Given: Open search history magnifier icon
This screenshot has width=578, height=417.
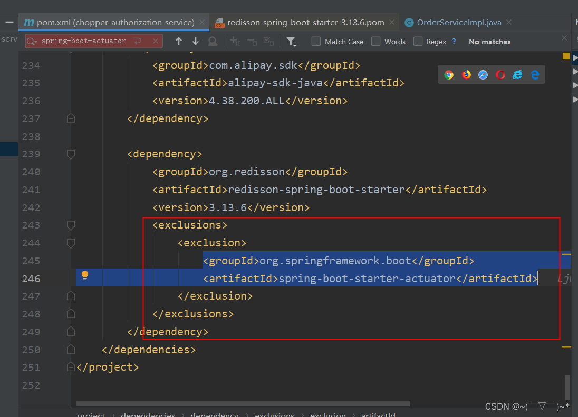Looking at the screenshot, I should 32,41.
